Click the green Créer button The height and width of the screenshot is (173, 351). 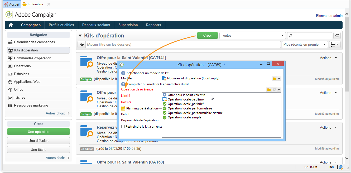coord(208,36)
